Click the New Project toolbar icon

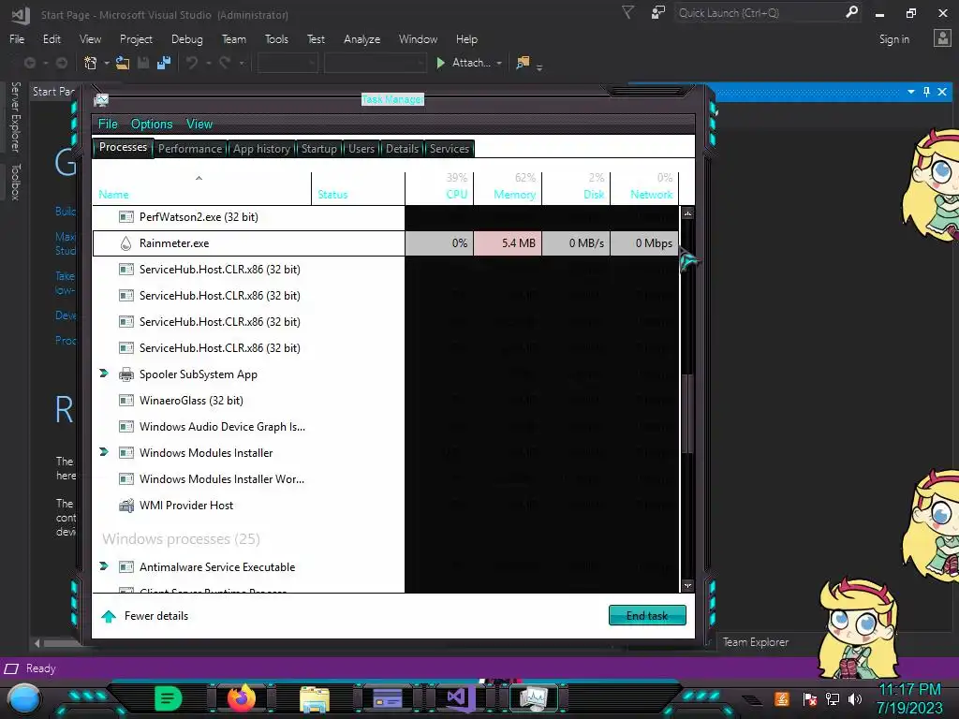coord(91,63)
